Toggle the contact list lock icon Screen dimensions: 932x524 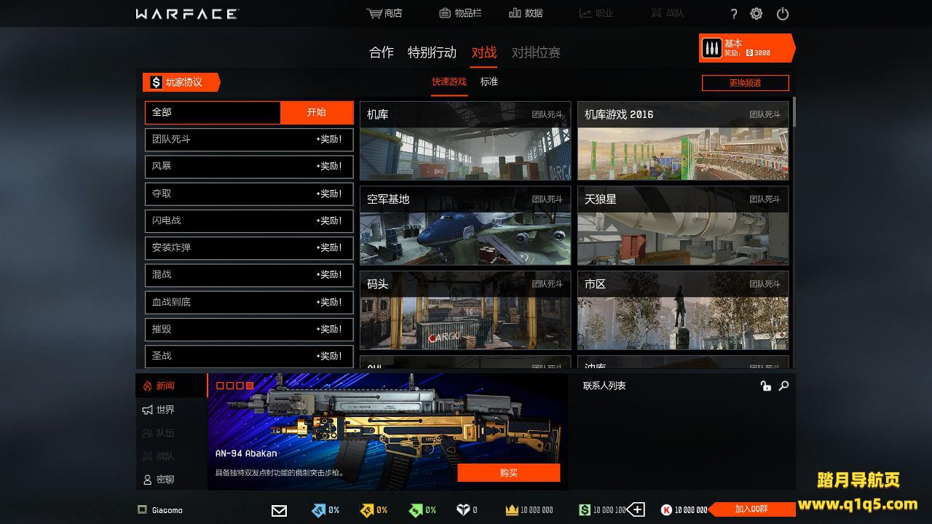(765, 386)
